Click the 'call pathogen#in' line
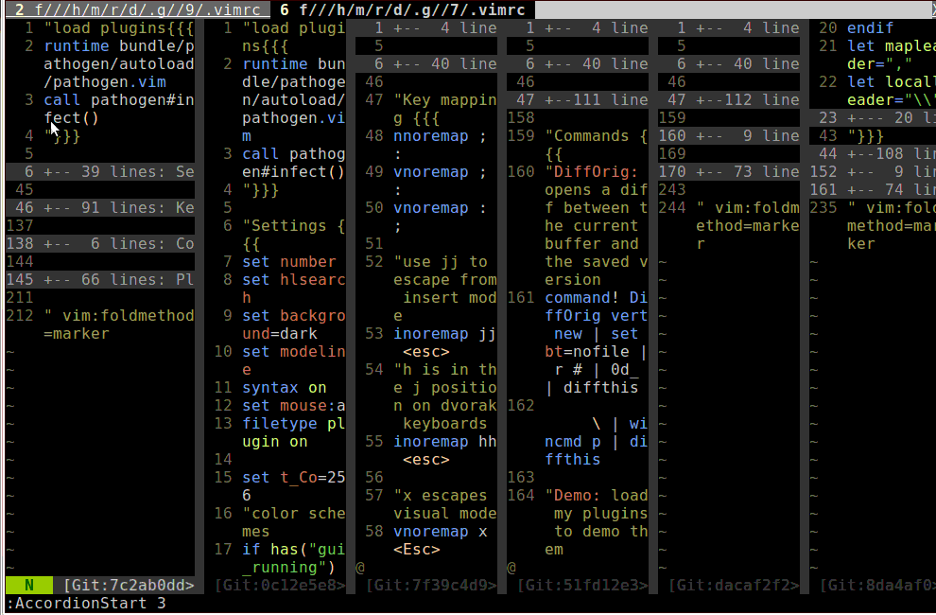The height and width of the screenshot is (615, 936). tap(119, 99)
